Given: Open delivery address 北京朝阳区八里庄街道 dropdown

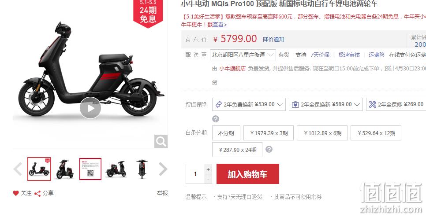Looking at the screenshot, I should click(x=243, y=55).
